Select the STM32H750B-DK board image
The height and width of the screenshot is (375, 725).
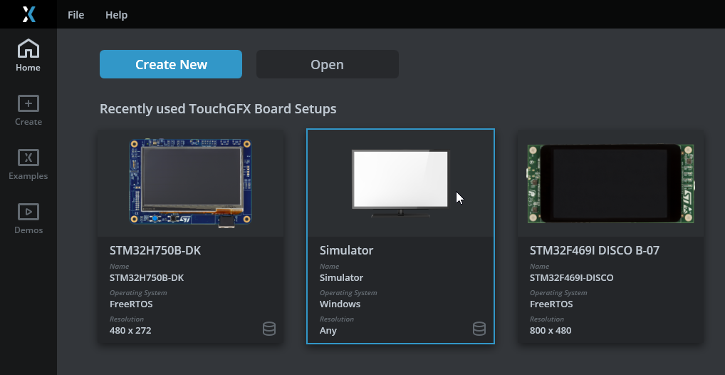pyautogui.click(x=190, y=183)
